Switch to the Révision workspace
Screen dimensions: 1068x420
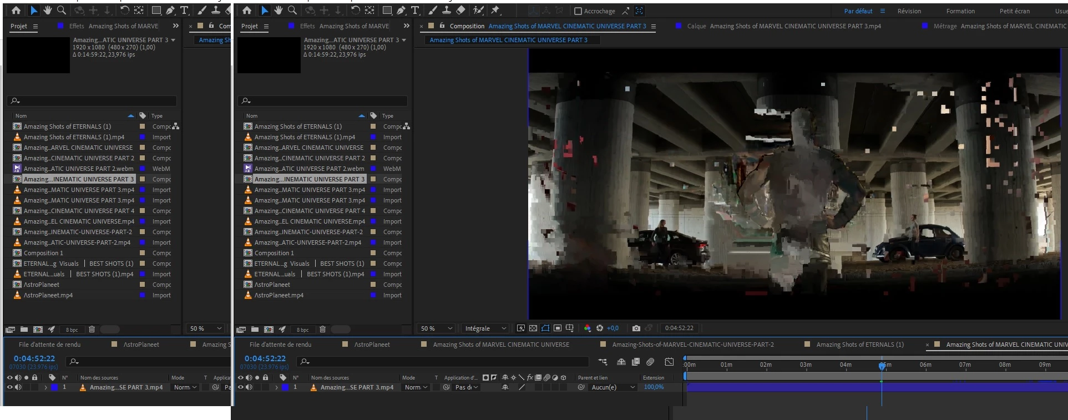tap(909, 11)
